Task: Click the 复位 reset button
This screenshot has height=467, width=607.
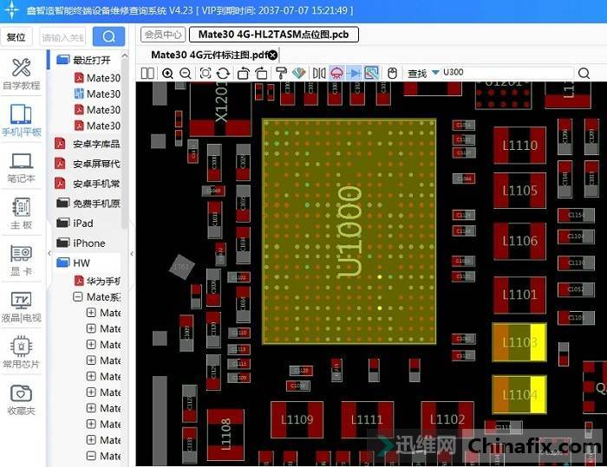Action: (x=16, y=37)
